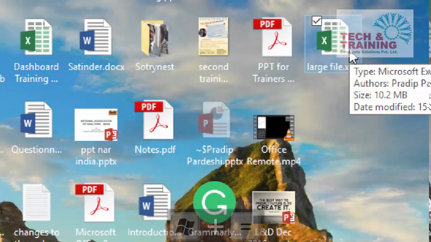Click the 'Size: 10.2 MB' tooltip text
431x242 pixels.
380,95
